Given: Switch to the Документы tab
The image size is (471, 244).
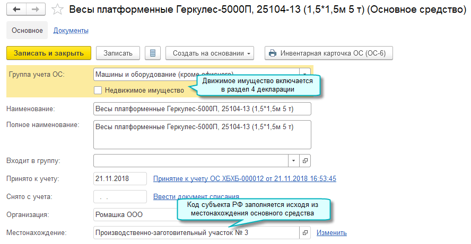Looking at the screenshot, I should pyautogui.click(x=71, y=31).
